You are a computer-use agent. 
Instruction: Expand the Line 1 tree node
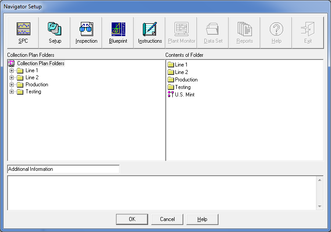11,70
